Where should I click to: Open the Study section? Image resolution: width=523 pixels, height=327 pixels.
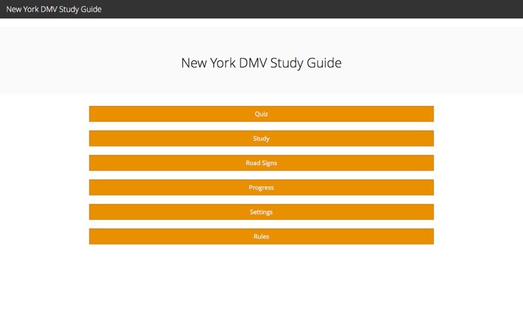point(261,138)
